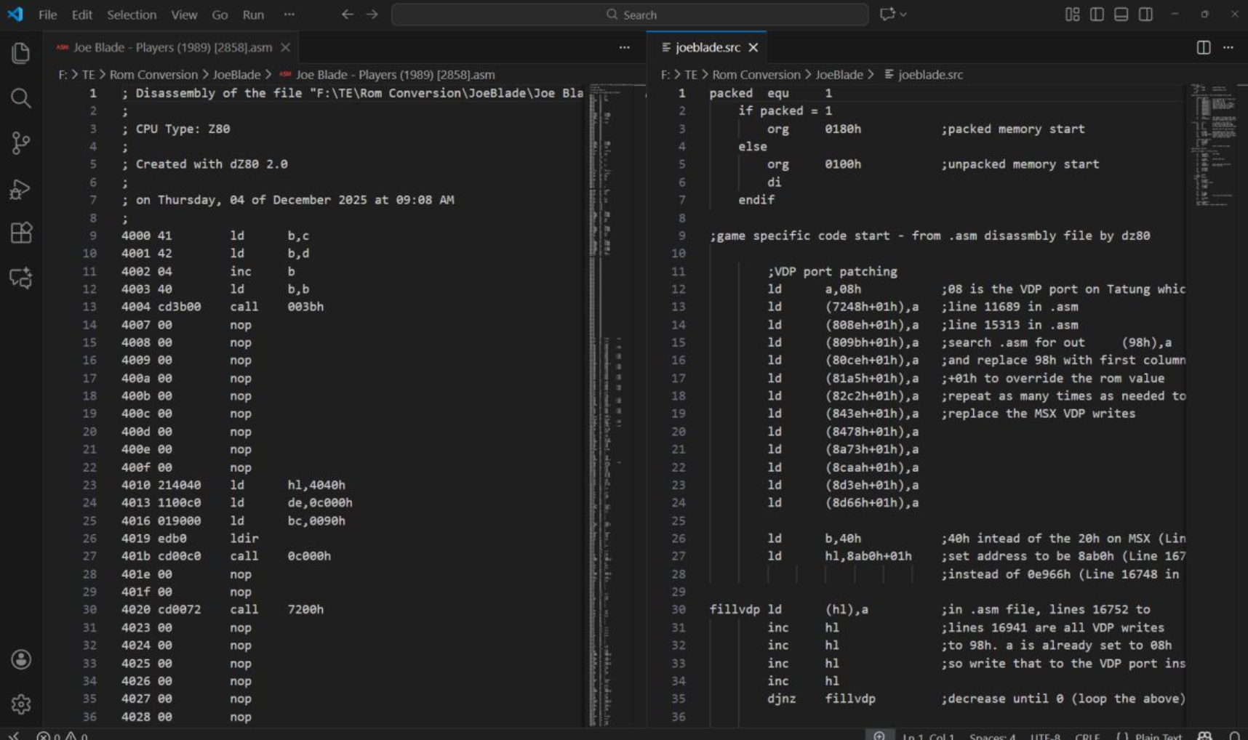
Task: Open the Selection menu
Action: coord(131,15)
